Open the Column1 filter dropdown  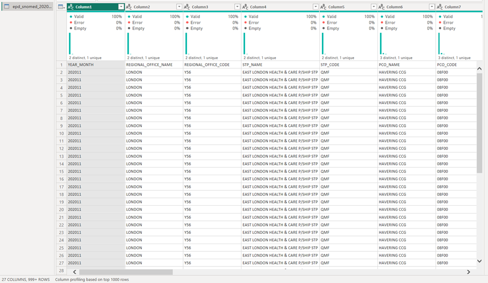pos(121,7)
